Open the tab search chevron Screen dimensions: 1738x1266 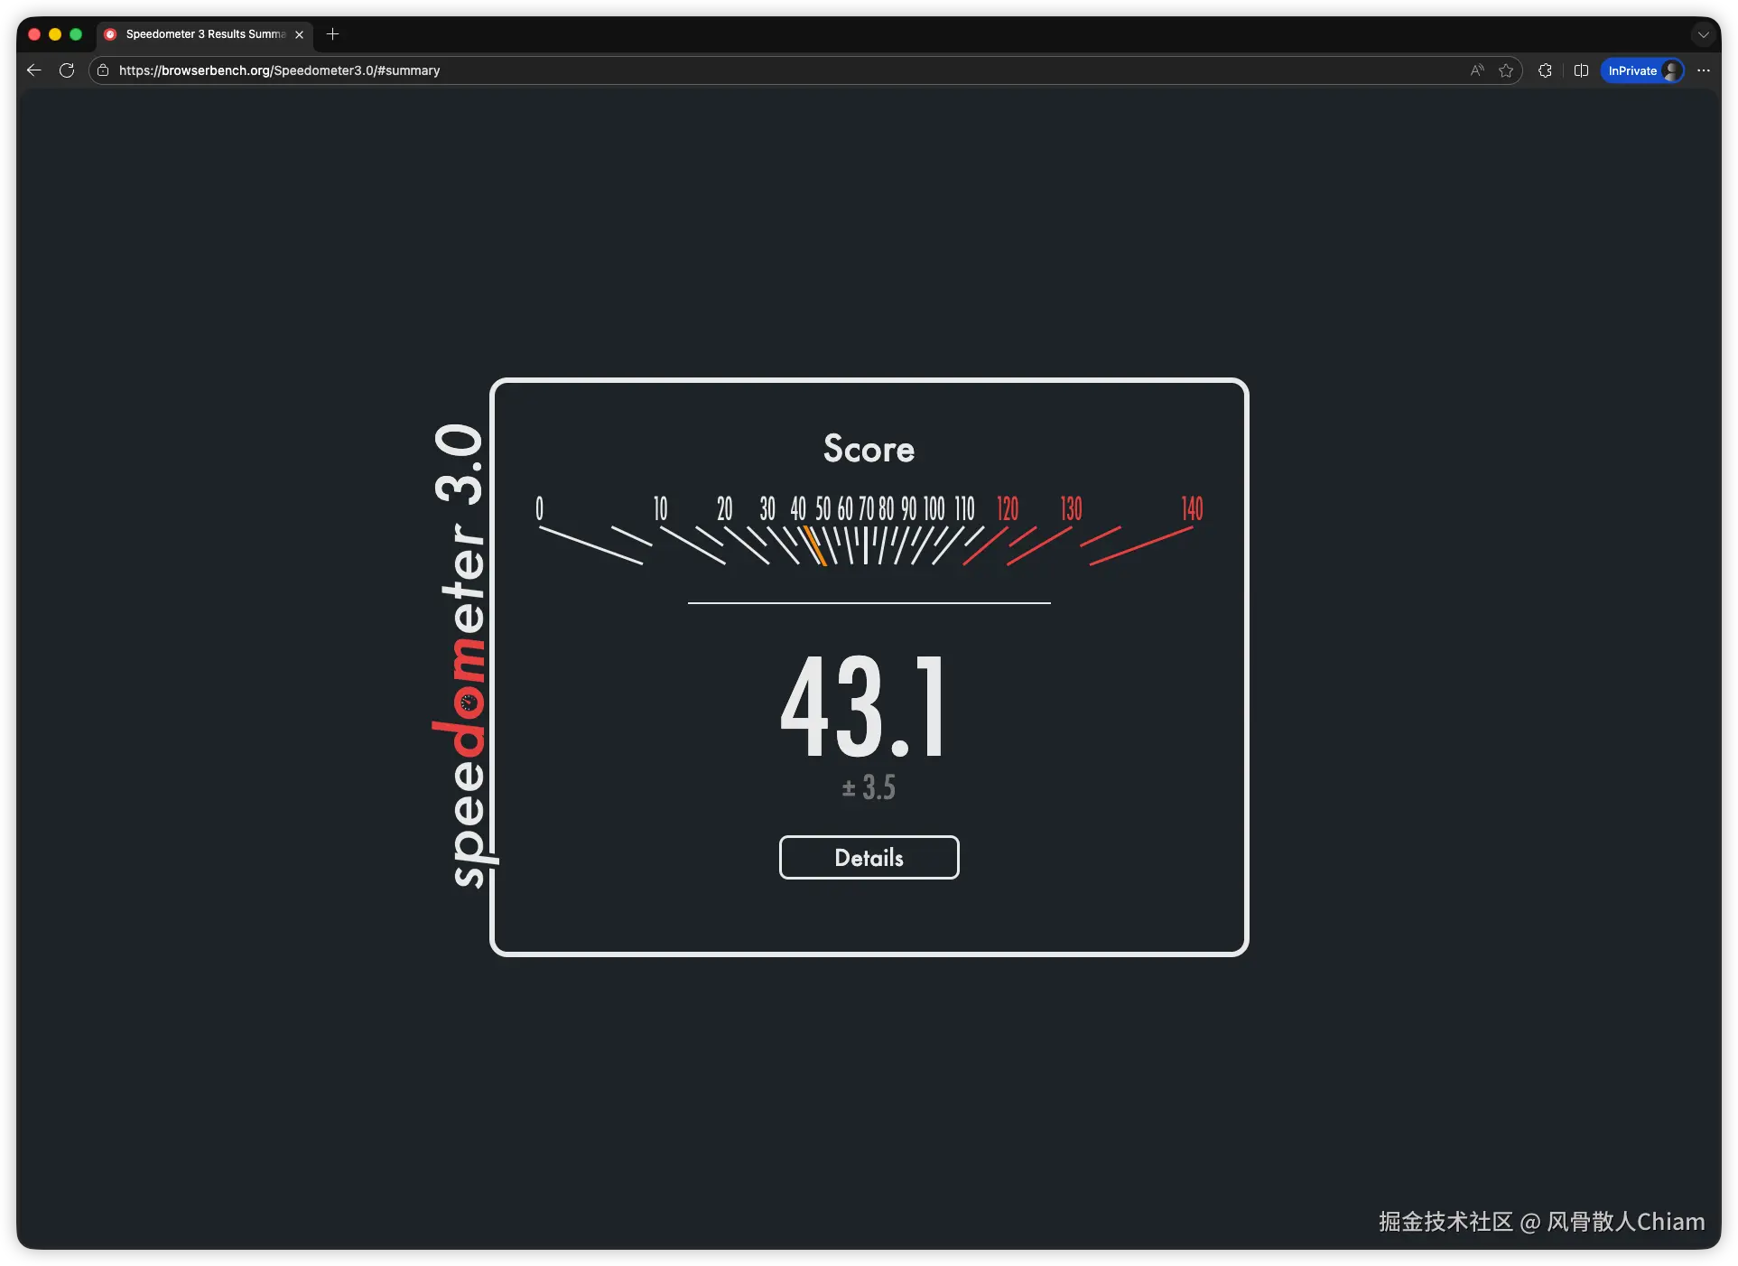(x=1703, y=34)
